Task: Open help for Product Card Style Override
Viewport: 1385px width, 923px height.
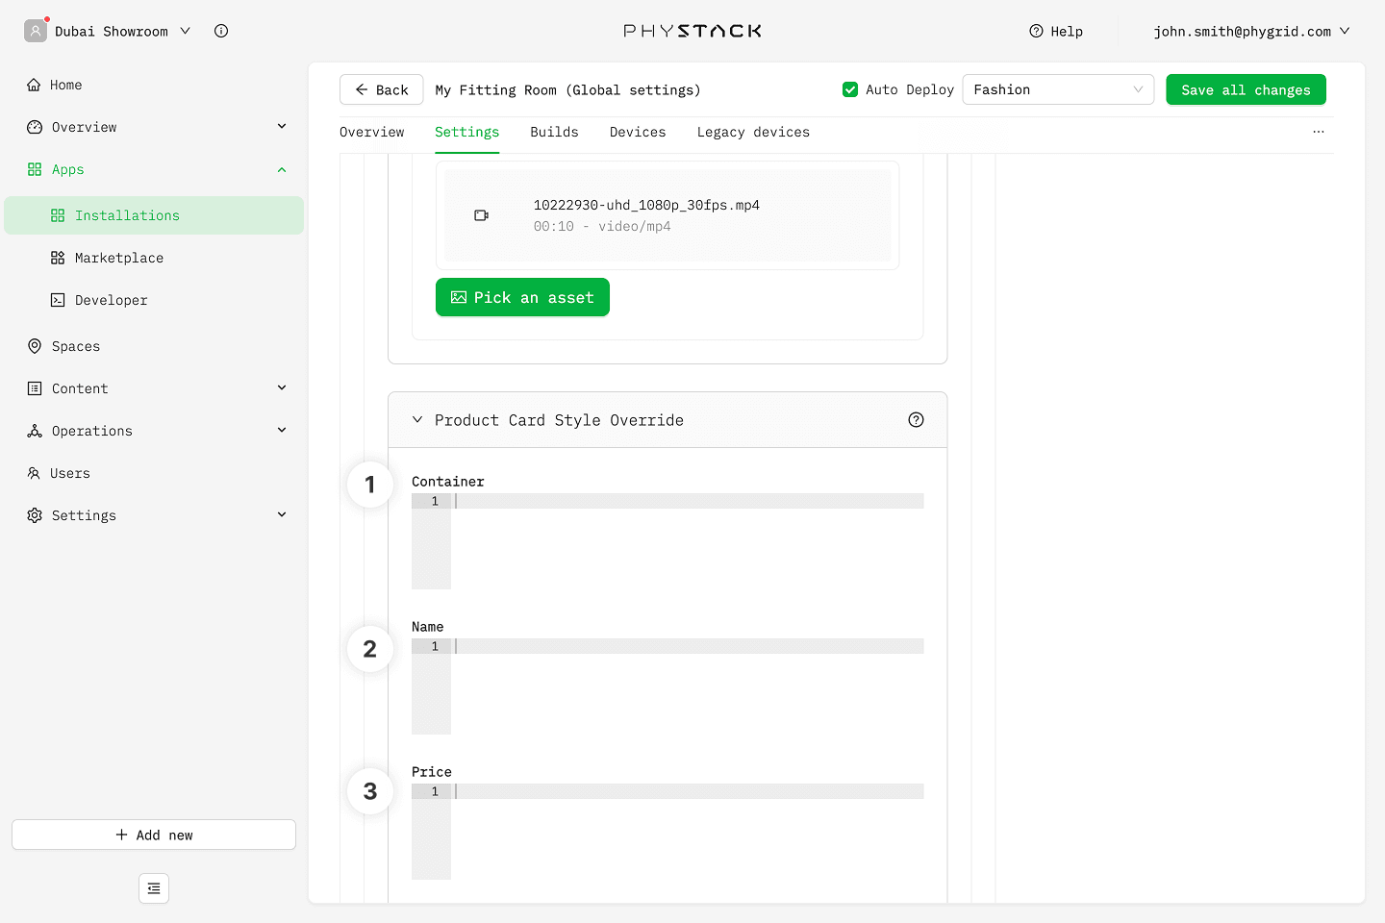Action: [x=916, y=419]
